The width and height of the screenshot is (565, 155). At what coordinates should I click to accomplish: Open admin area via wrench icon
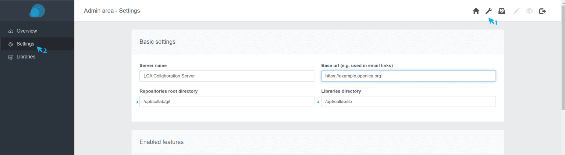(x=488, y=11)
